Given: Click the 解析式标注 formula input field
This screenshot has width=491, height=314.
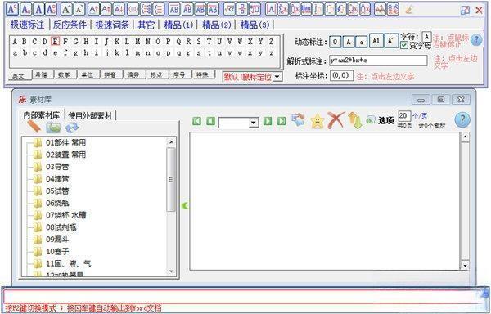Looking at the screenshot, I should click(378, 61).
